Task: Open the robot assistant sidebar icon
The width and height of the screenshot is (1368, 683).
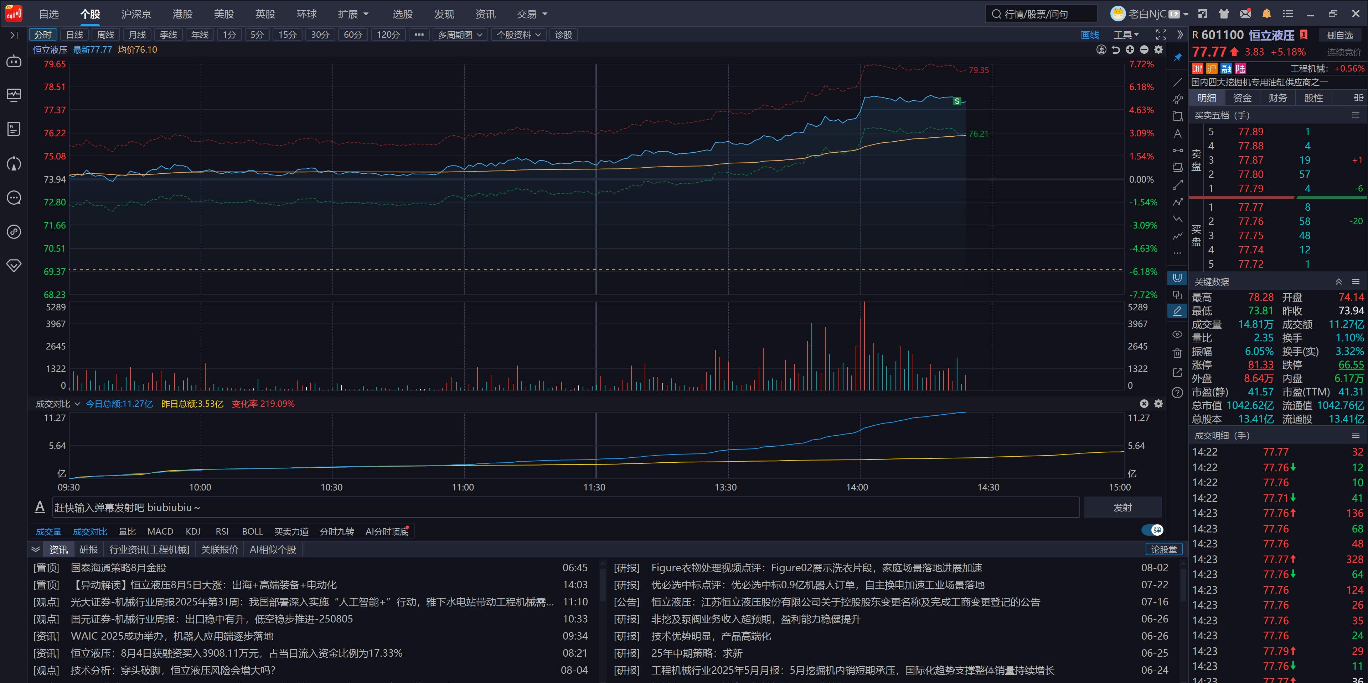Action: tap(14, 62)
